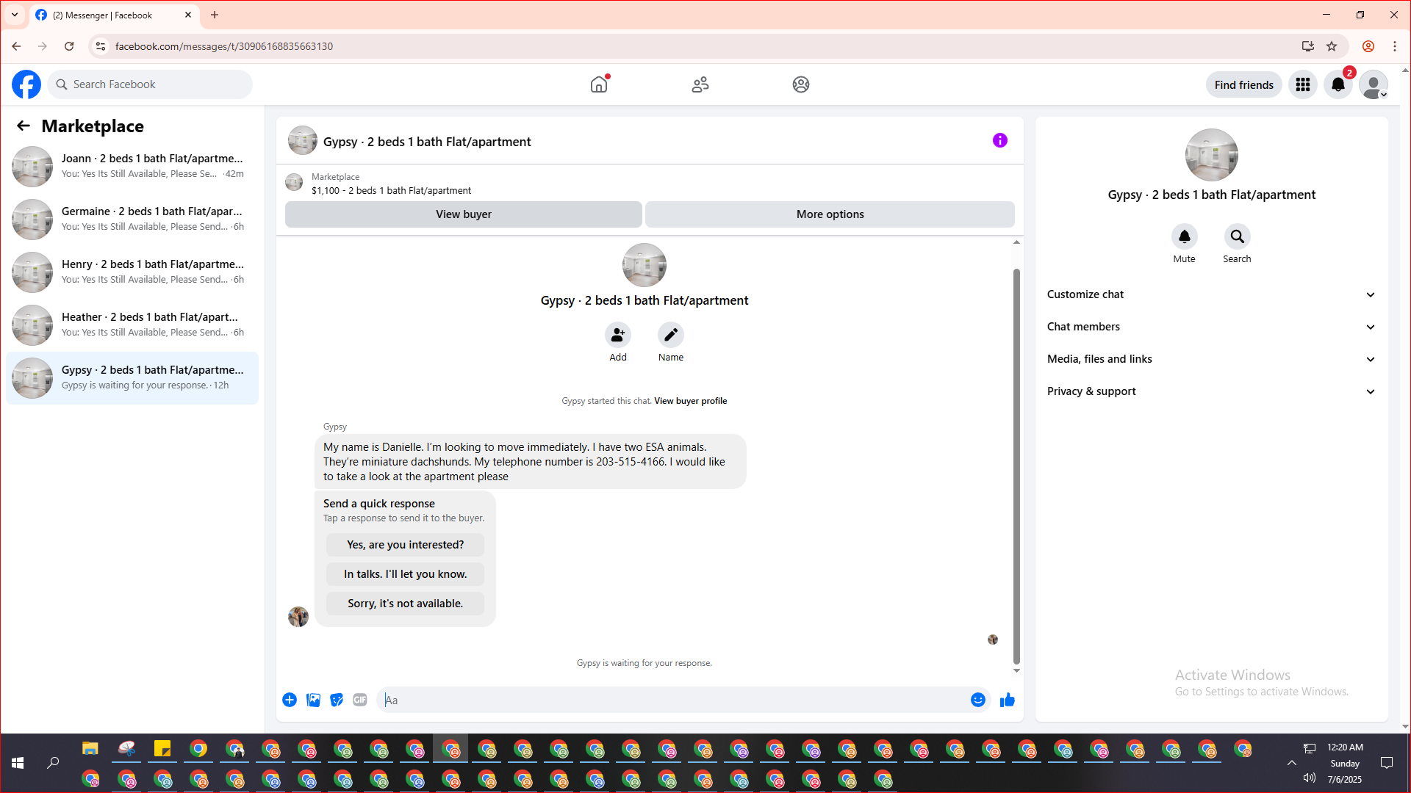
Task: Open the sticker picker icon
Action: point(337,700)
